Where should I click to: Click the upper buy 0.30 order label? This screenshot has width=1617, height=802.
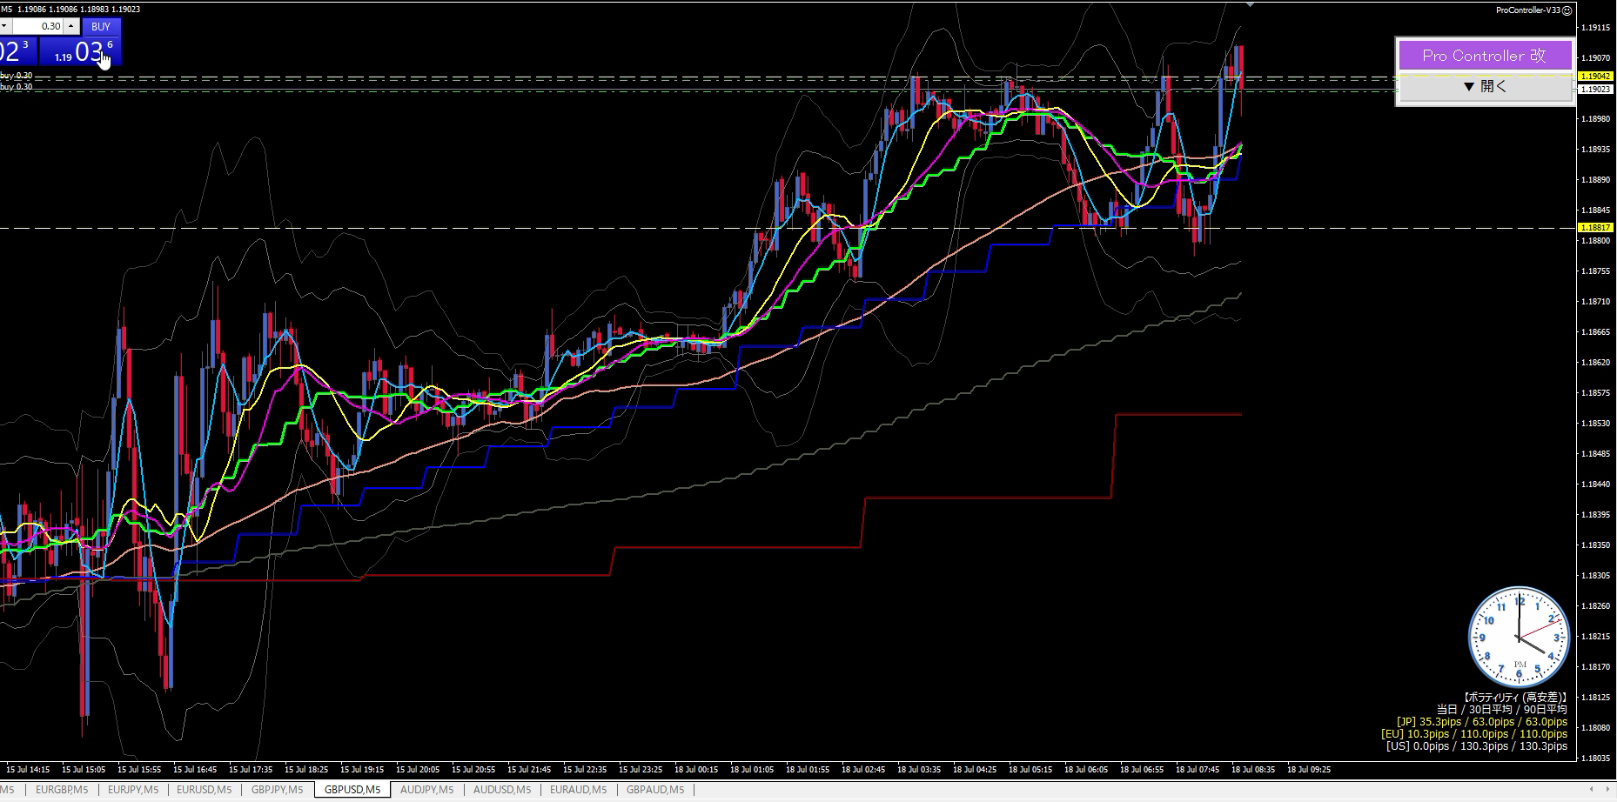(x=17, y=76)
